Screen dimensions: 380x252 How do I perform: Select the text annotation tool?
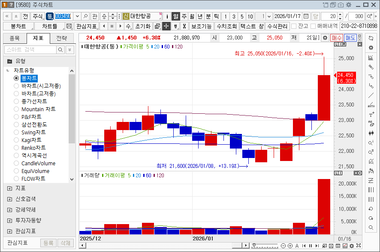(x=371, y=115)
